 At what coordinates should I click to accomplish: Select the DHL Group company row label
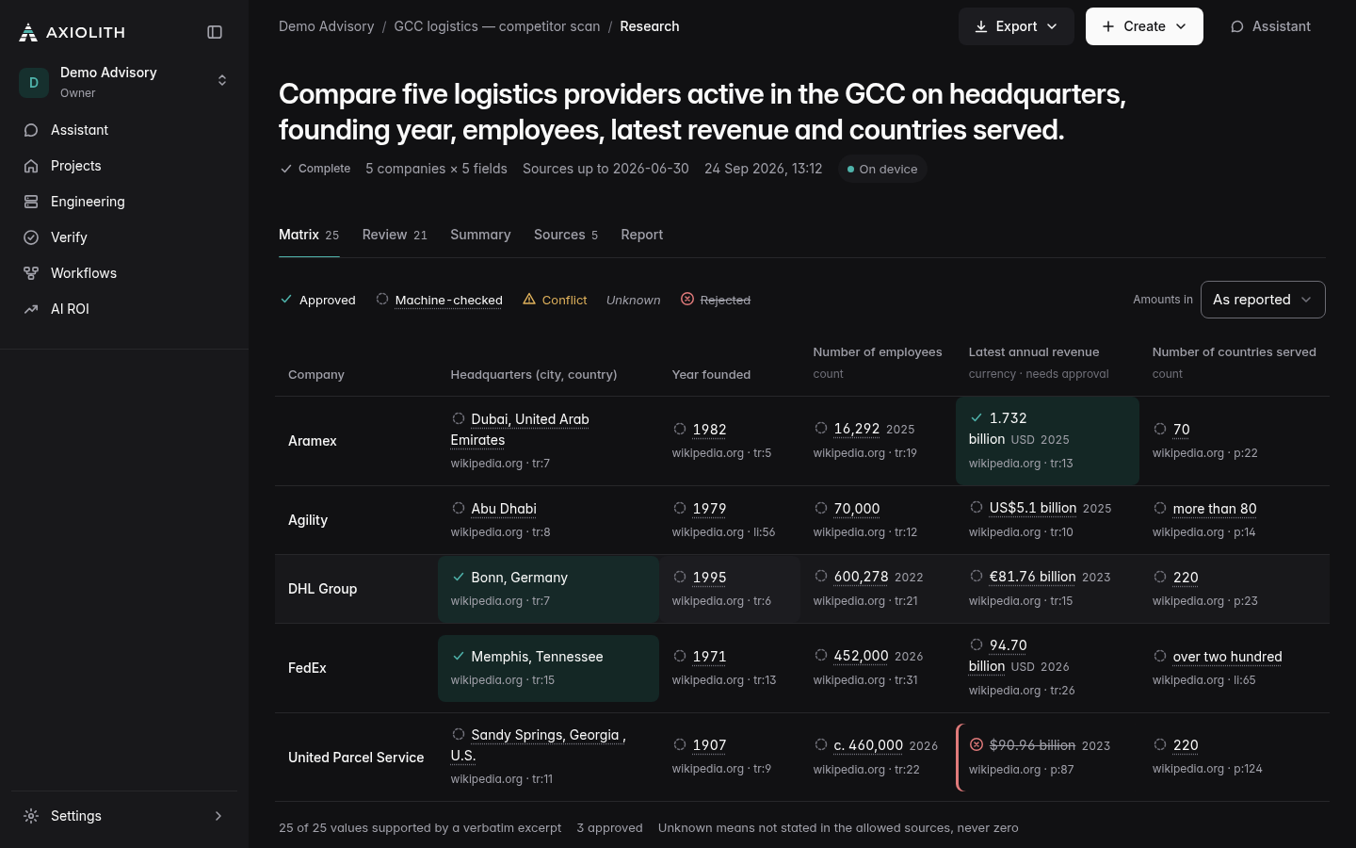pyautogui.click(x=323, y=589)
